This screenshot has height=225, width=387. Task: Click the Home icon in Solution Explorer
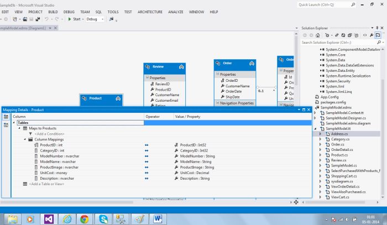[x=318, y=35]
